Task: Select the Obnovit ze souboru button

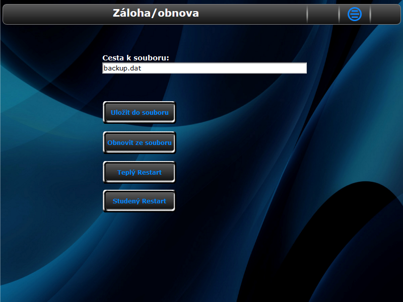Action: coord(140,142)
